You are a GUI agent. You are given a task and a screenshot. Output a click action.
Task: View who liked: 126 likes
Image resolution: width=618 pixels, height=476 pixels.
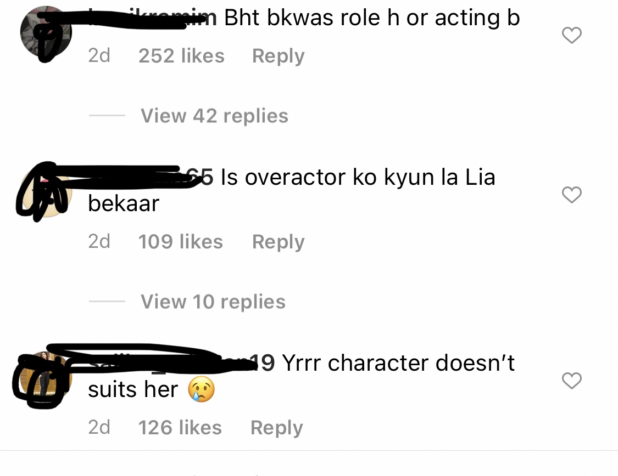[180, 428]
